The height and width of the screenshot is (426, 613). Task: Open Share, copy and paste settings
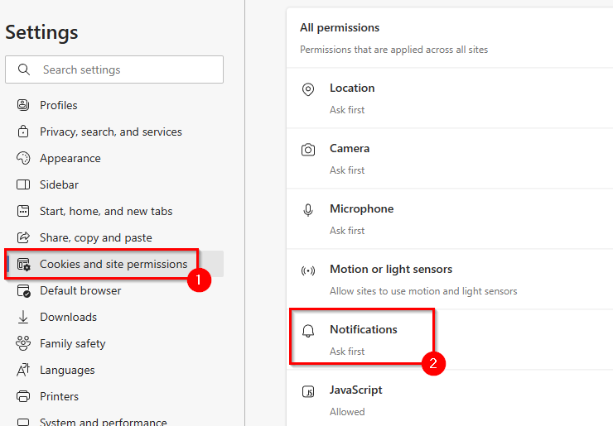click(96, 237)
